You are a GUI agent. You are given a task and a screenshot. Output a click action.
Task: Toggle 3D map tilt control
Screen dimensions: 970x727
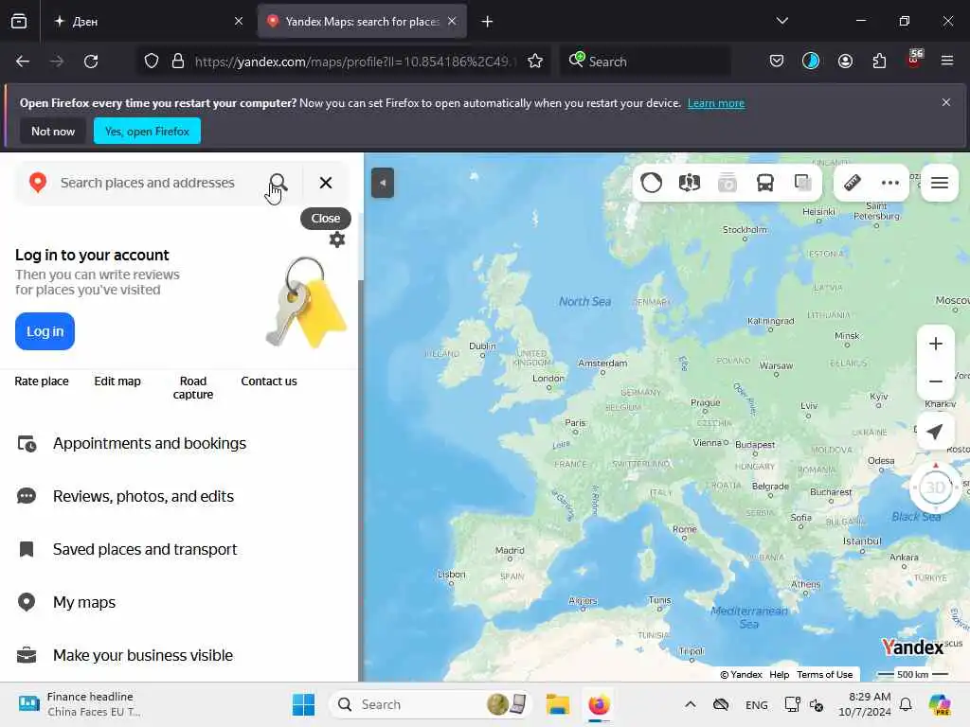[935, 488]
